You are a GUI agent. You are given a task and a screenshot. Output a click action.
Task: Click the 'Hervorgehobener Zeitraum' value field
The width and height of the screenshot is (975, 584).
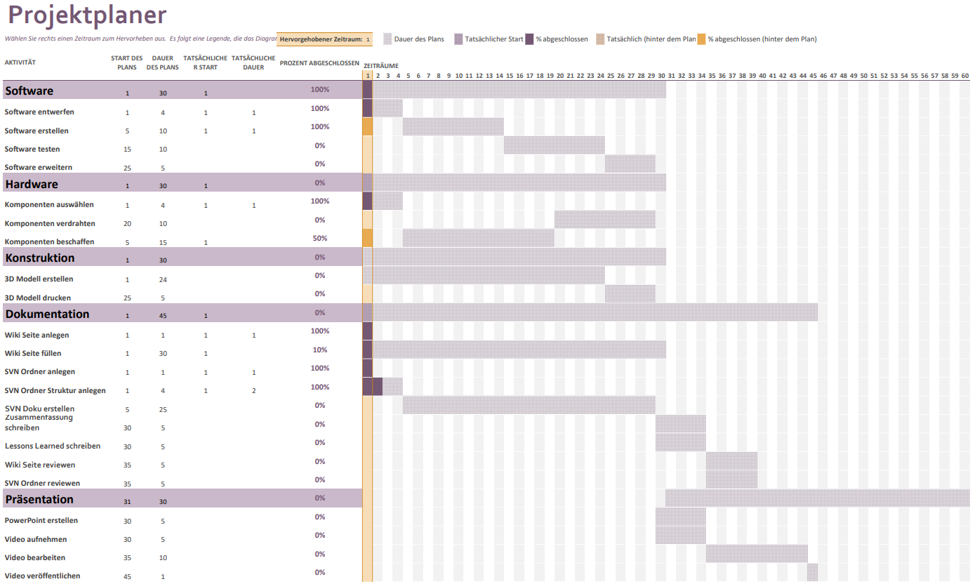pos(367,39)
